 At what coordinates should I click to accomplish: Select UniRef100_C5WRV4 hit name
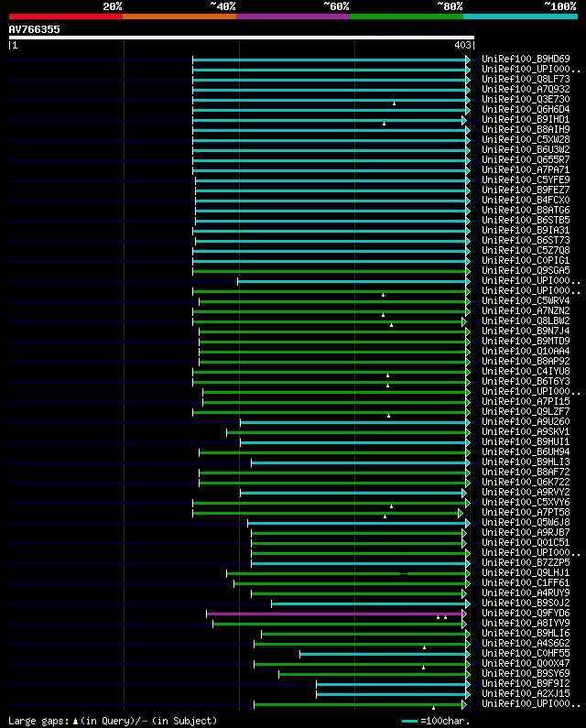pyautogui.click(x=526, y=300)
